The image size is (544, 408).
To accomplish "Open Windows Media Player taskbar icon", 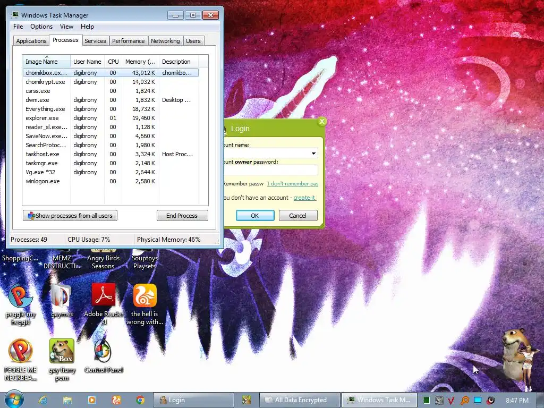I will pyautogui.click(x=91, y=400).
